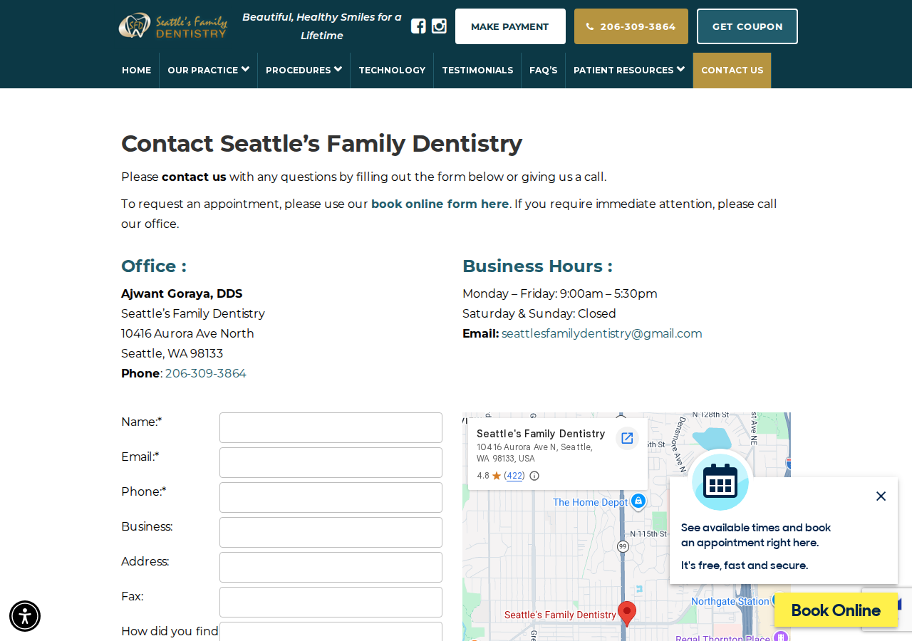Follow the 'book online form here' link
Viewport: 912px width, 641px height.
pos(440,204)
